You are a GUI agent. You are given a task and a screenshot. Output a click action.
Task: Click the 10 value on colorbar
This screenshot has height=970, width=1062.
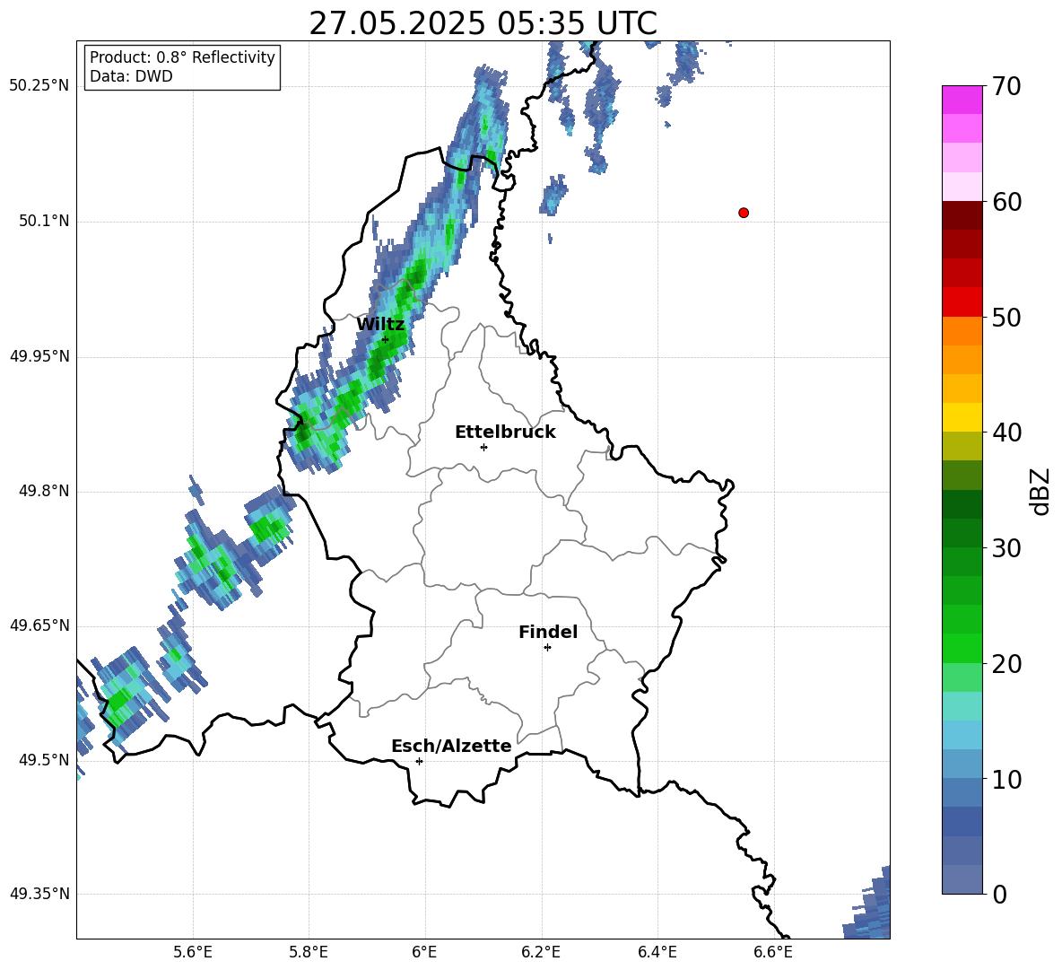pyautogui.click(x=1005, y=779)
